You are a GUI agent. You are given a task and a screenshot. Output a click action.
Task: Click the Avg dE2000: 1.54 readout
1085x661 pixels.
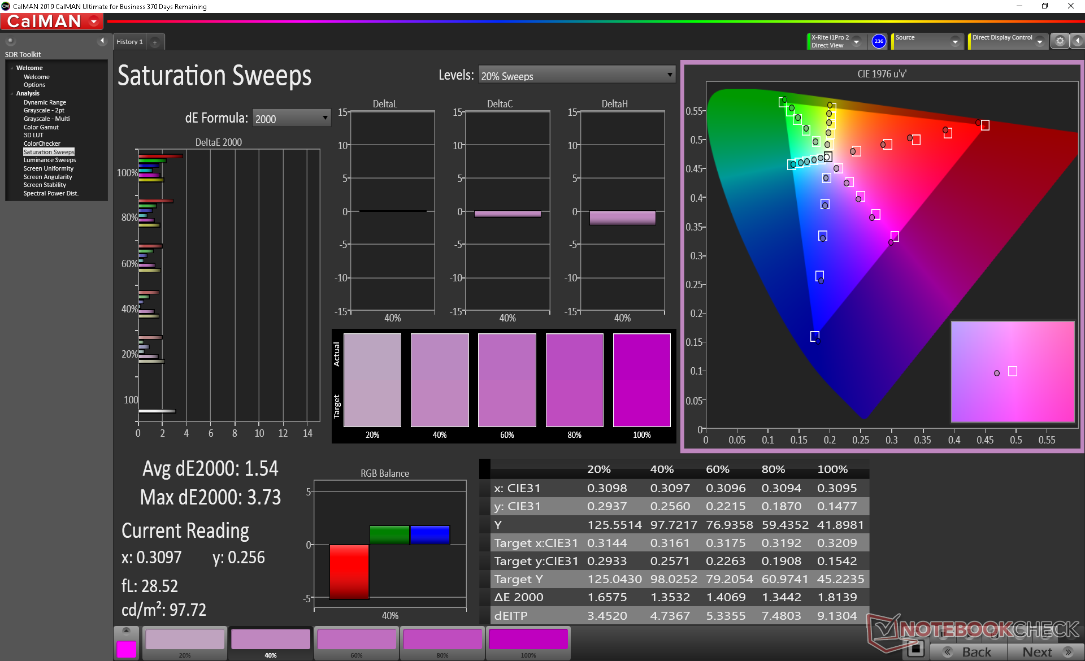pyautogui.click(x=210, y=469)
